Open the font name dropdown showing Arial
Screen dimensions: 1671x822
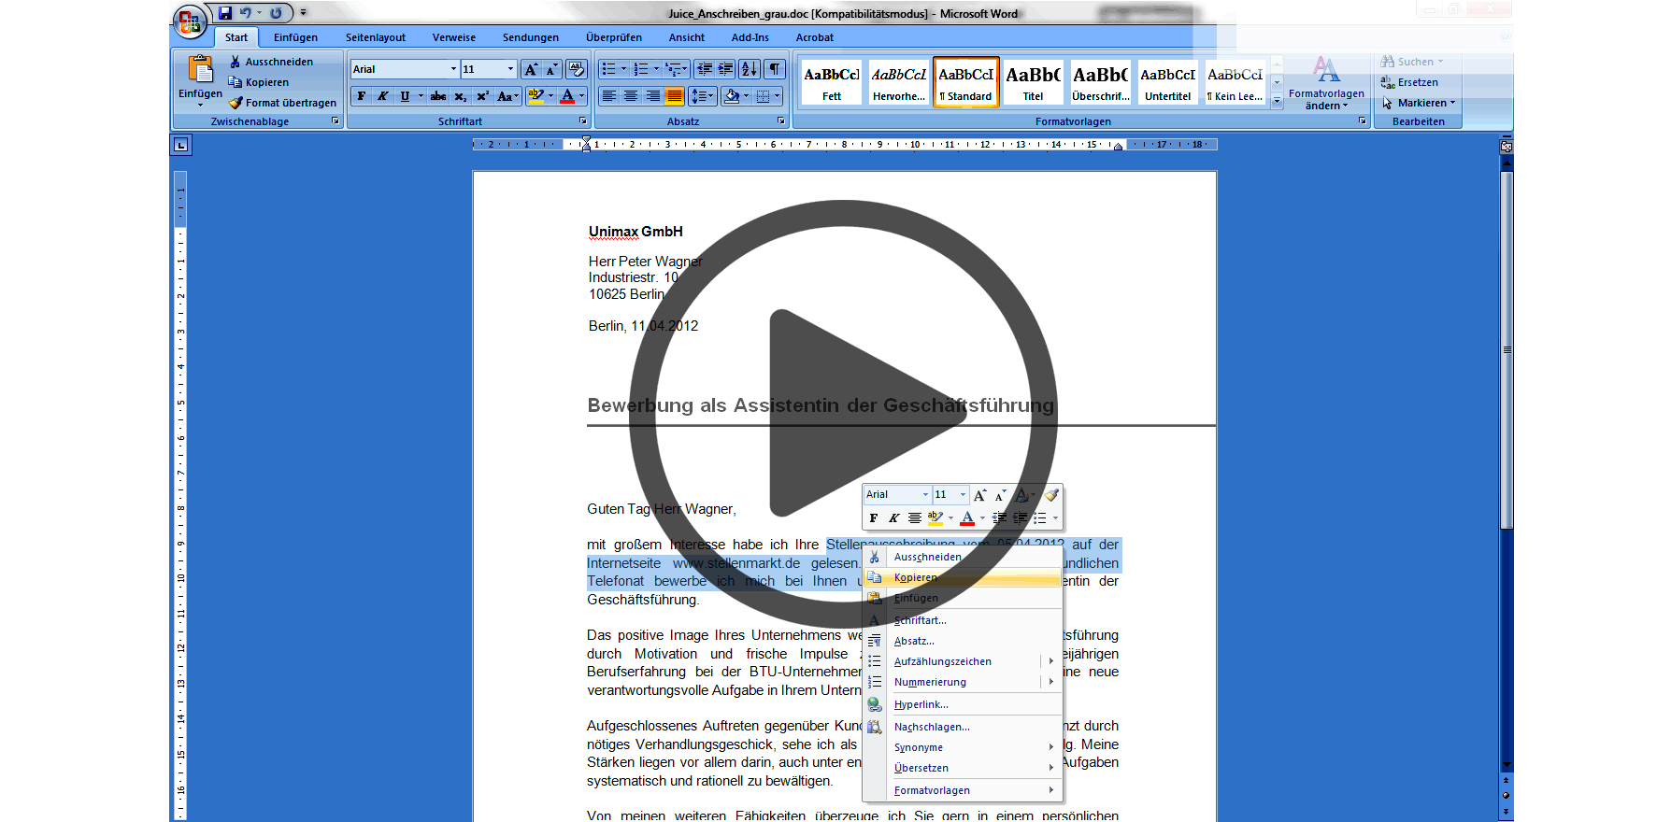(x=453, y=69)
